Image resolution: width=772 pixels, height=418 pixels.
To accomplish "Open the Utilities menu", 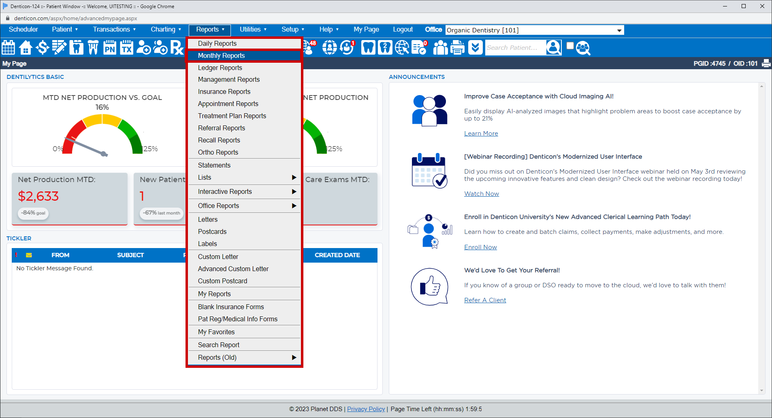I will (x=253, y=29).
